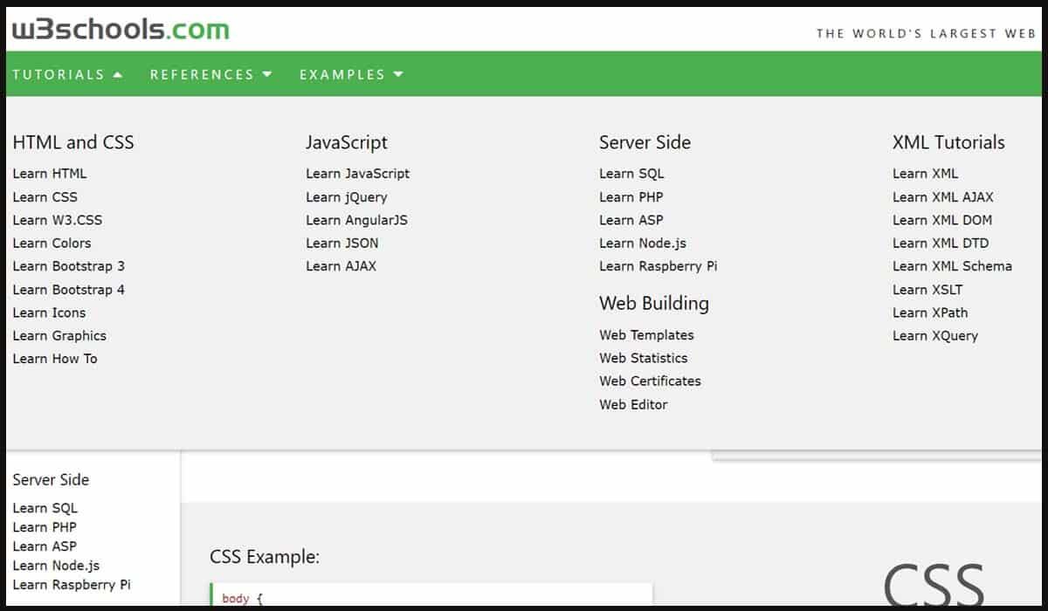Select Learn SQL under Server Side

[x=631, y=173]
